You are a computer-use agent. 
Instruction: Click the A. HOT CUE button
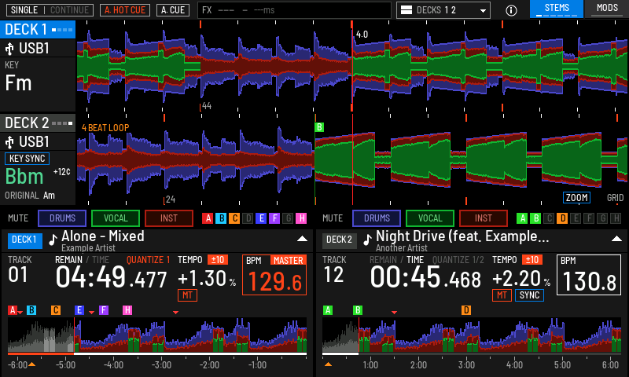tap(125, 10)
